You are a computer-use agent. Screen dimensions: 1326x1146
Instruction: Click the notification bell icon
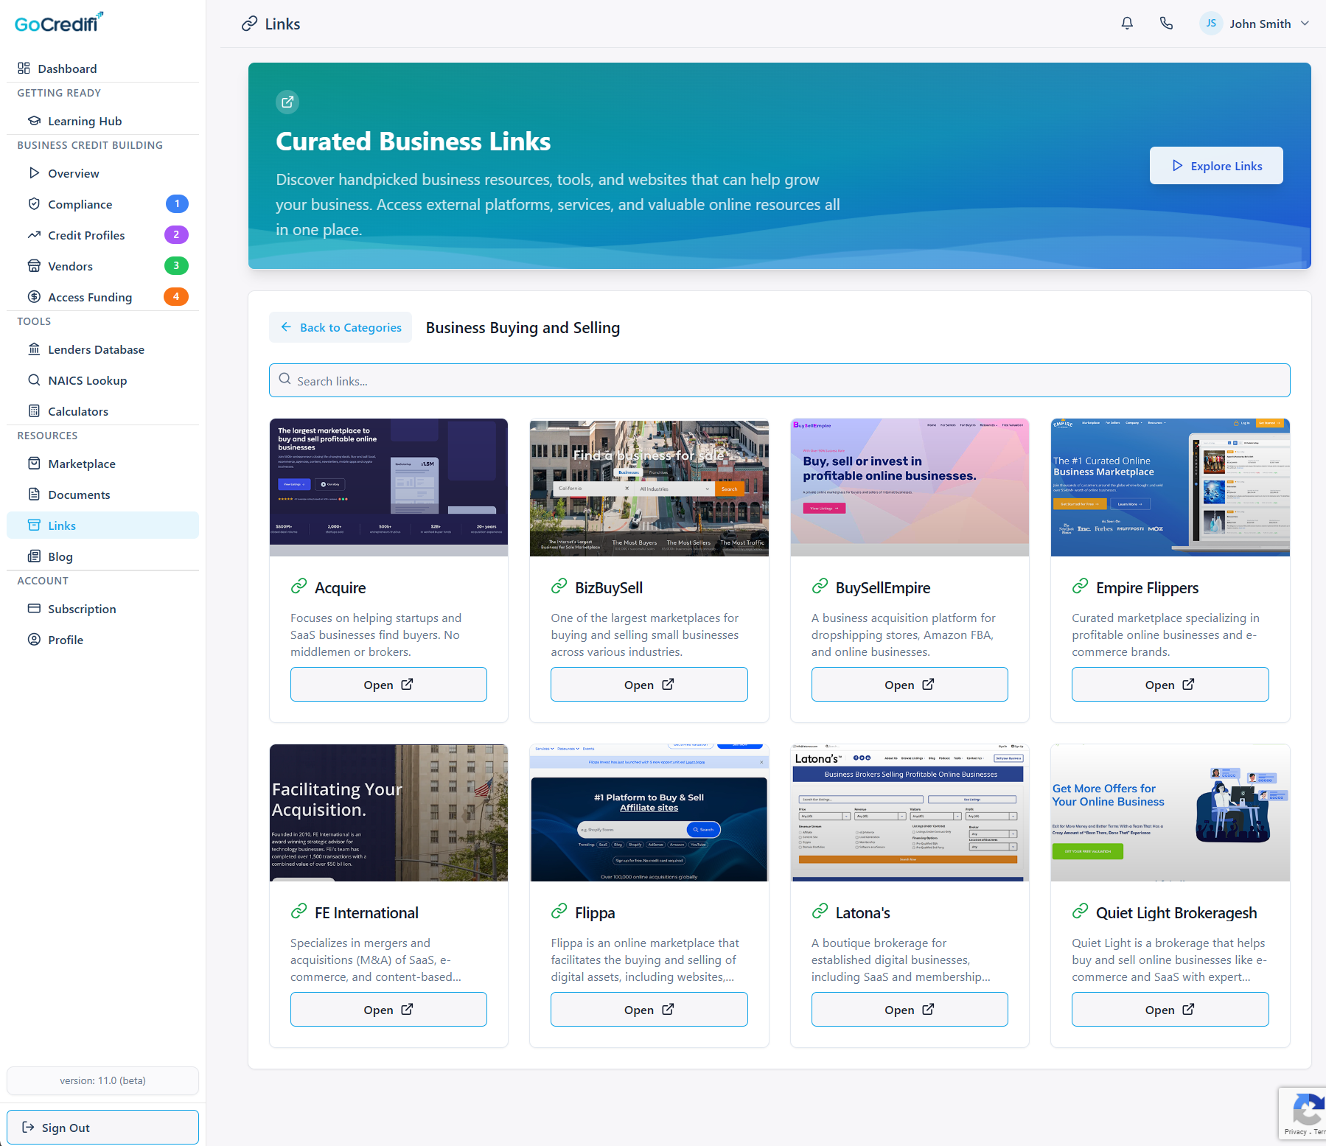[x=1127, y=24]
